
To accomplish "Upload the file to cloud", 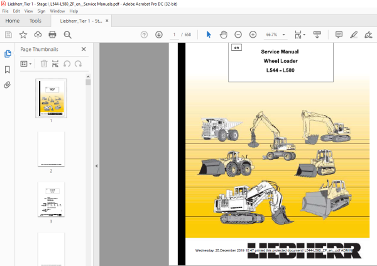I will tap(38, 35).
